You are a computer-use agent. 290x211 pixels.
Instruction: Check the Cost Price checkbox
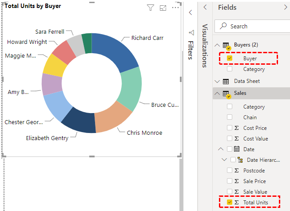click(x=230, y=128)
